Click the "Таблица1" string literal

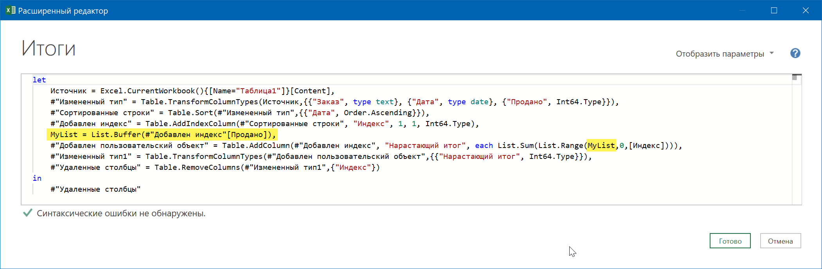(258, 91)
